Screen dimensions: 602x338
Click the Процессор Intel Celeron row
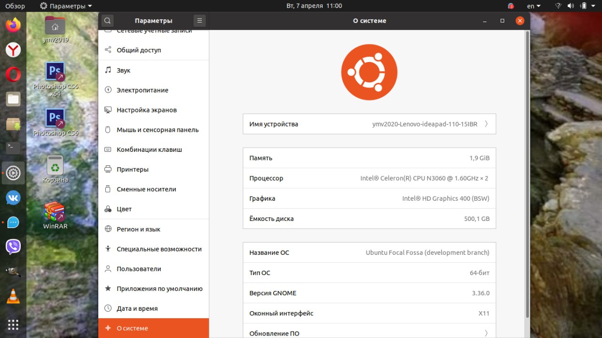tap(369, 178)
